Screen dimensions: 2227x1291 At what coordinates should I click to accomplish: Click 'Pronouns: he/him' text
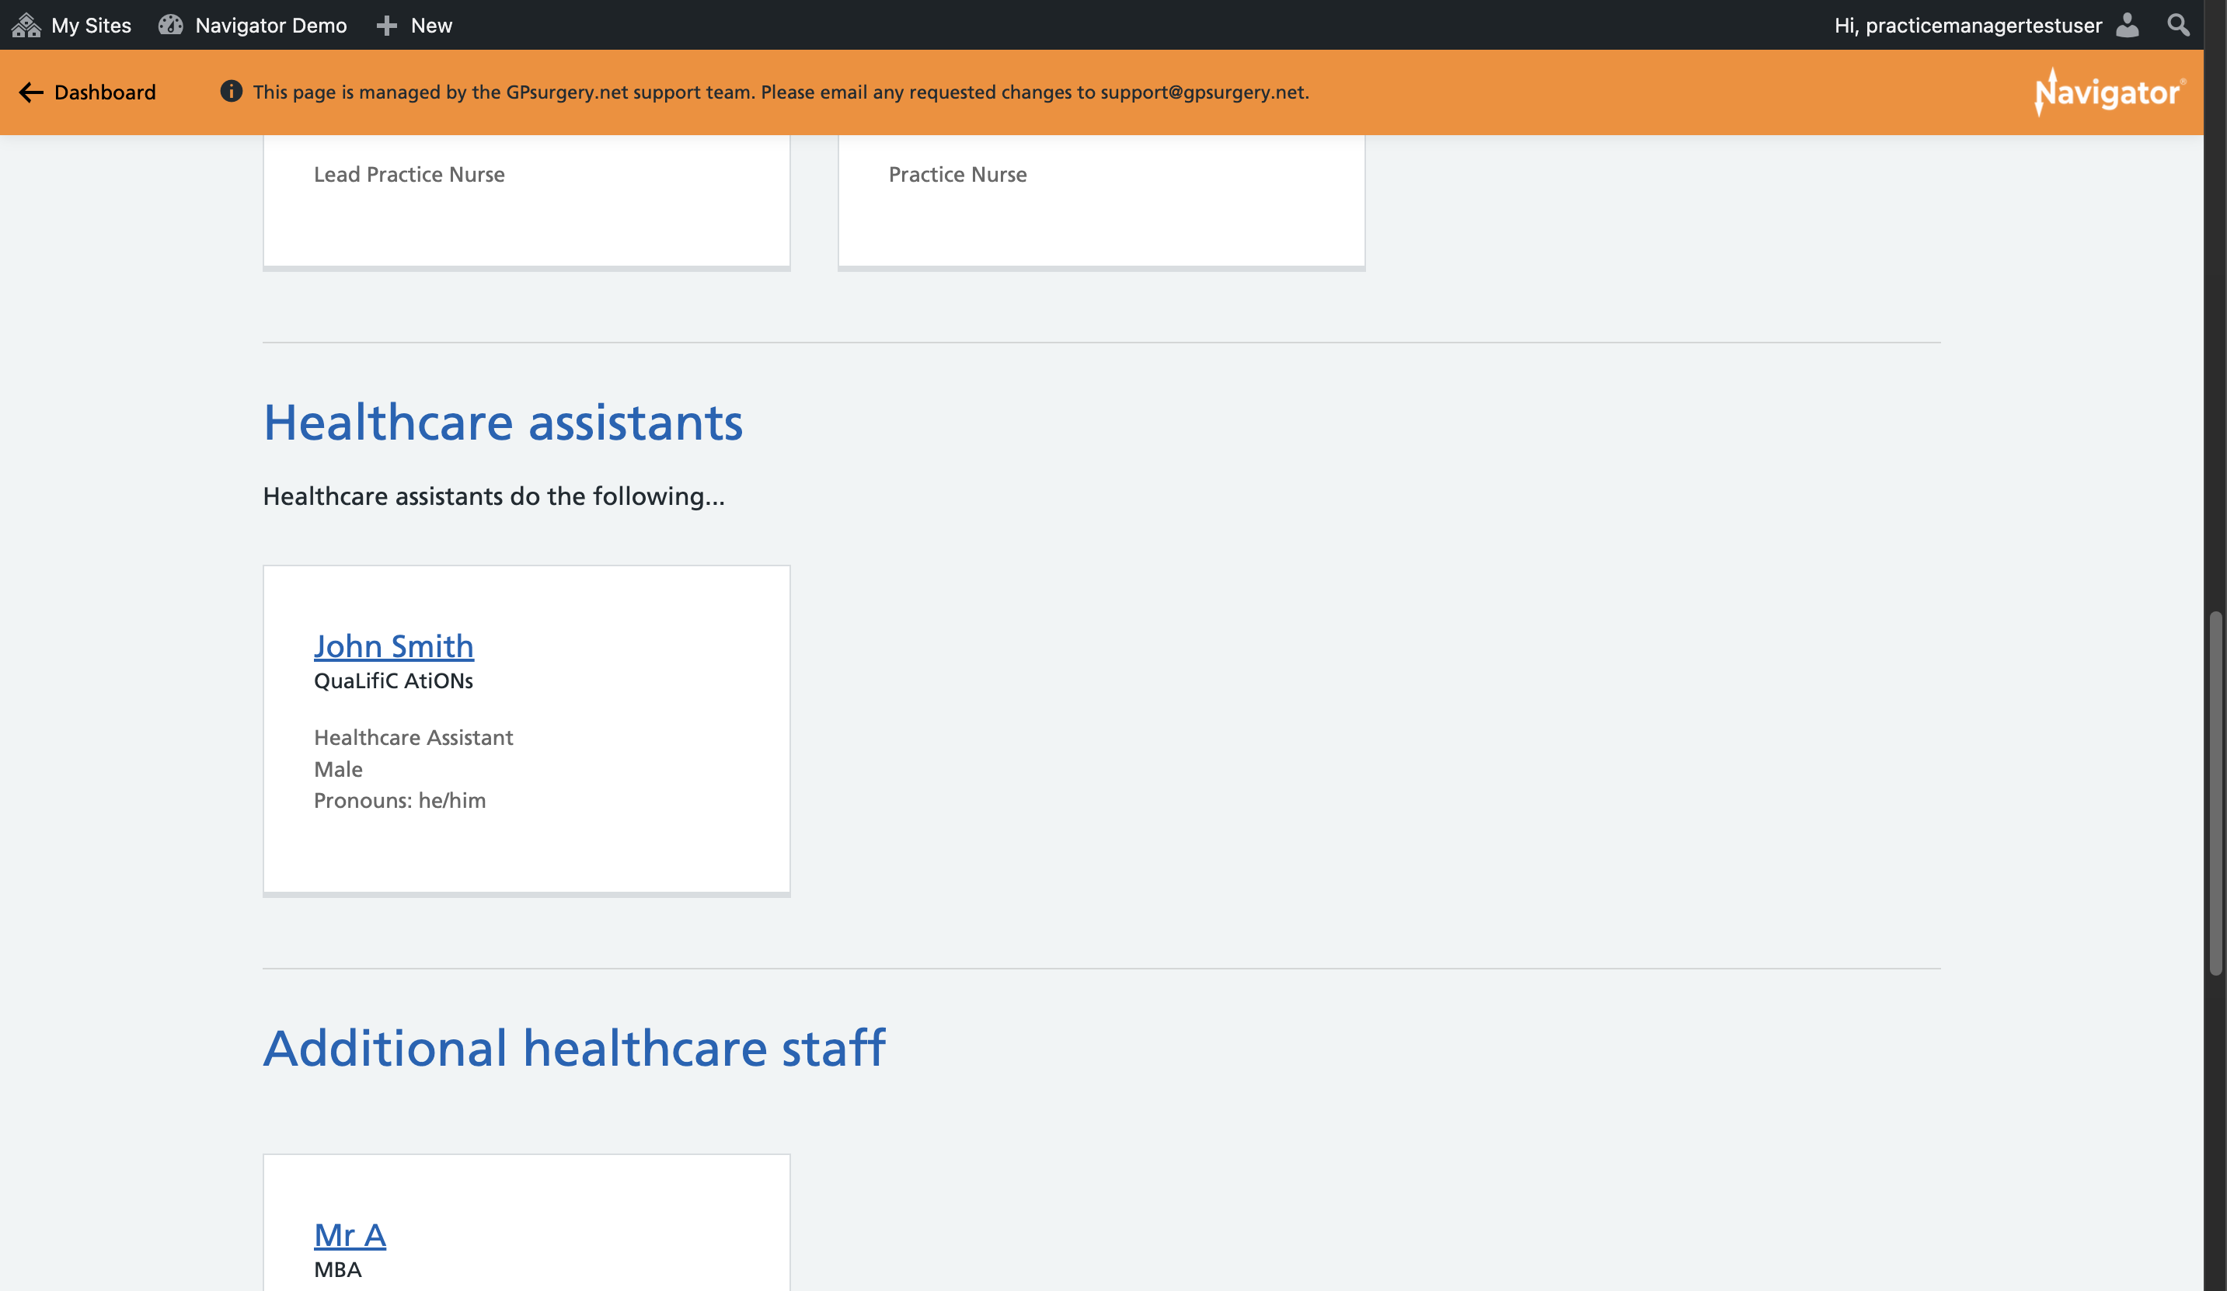point(399,801)
